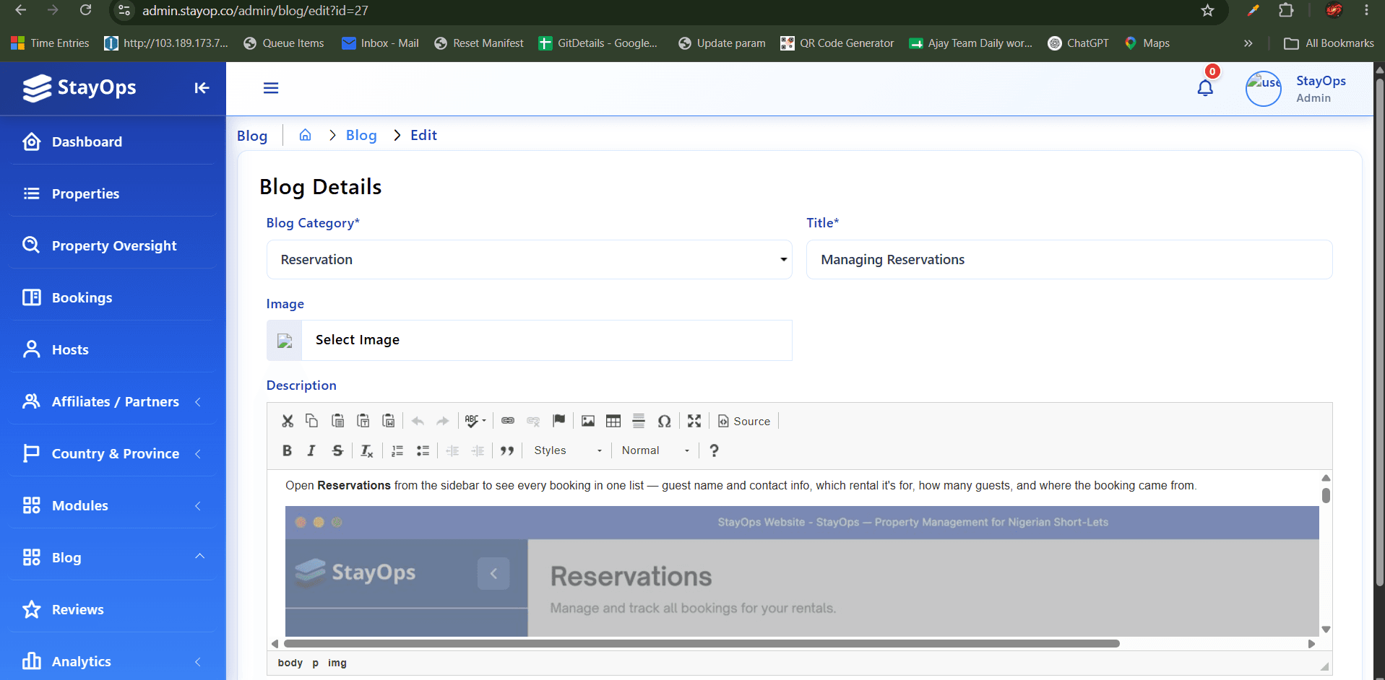
Task: Open the Normal paragraph format dropdown
Action: [656, 450]
